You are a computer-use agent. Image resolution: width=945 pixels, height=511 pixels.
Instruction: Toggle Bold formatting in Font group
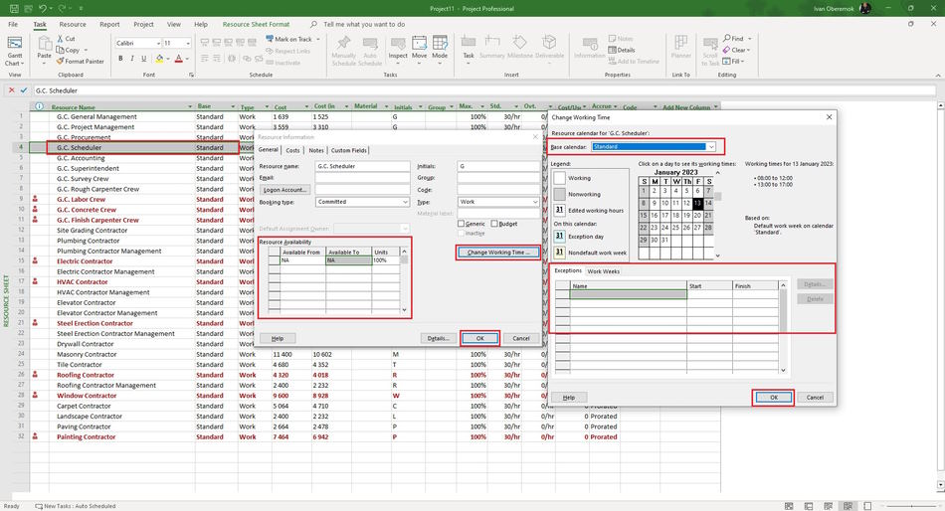(x=120, y=59)
